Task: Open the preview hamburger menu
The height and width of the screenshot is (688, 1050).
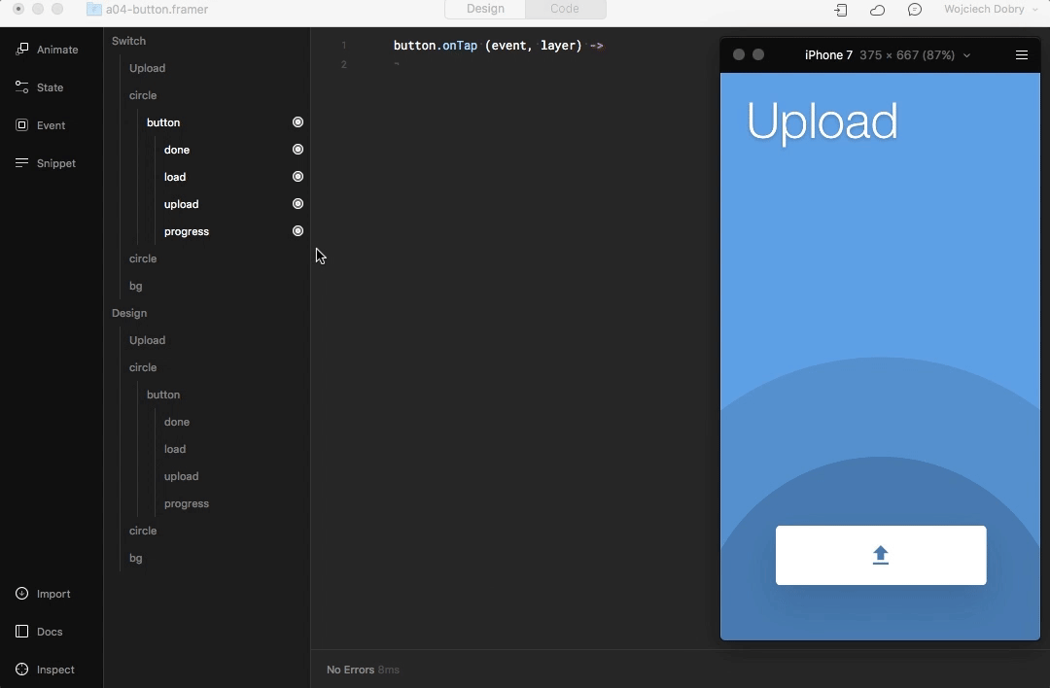Action: click(x=1021, y=54)
